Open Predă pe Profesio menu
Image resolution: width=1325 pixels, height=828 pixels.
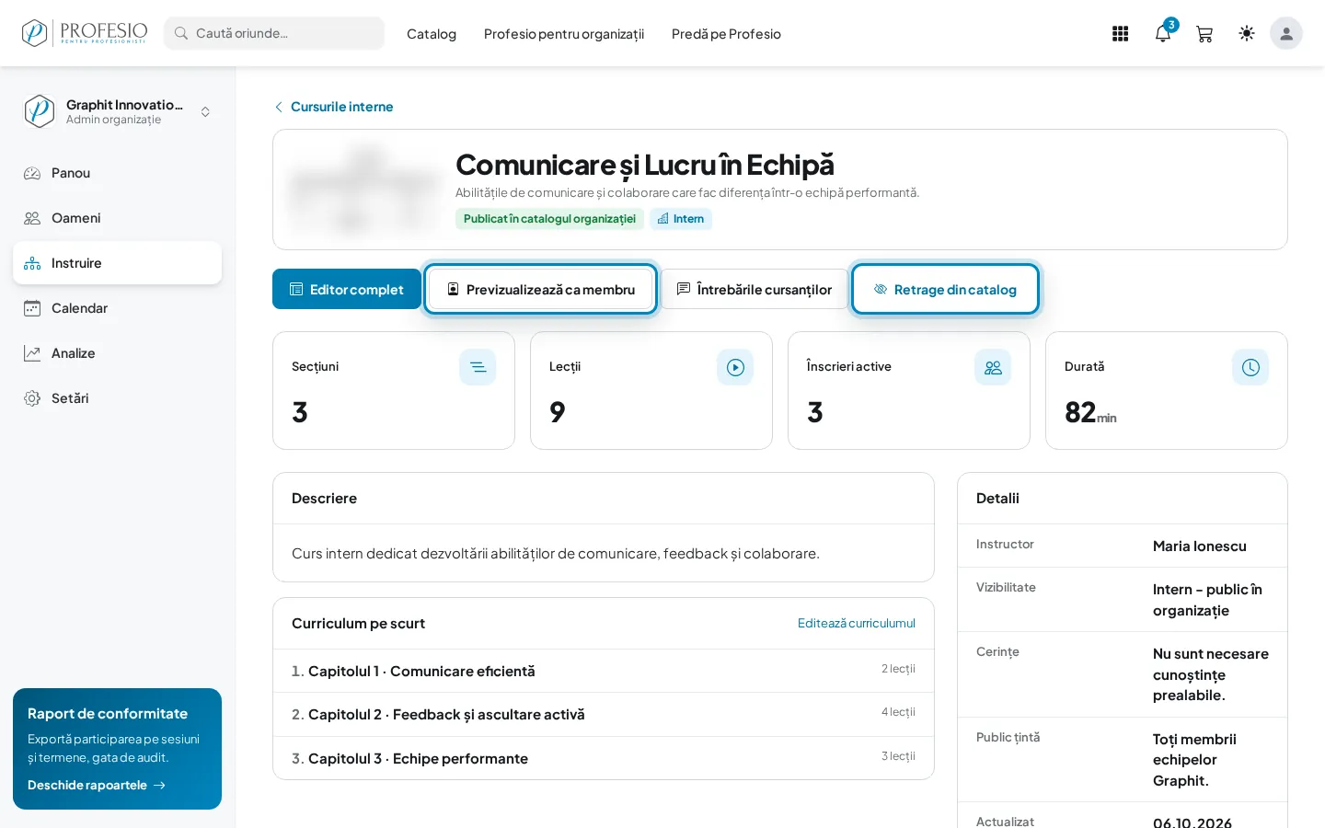pos(726,34)
